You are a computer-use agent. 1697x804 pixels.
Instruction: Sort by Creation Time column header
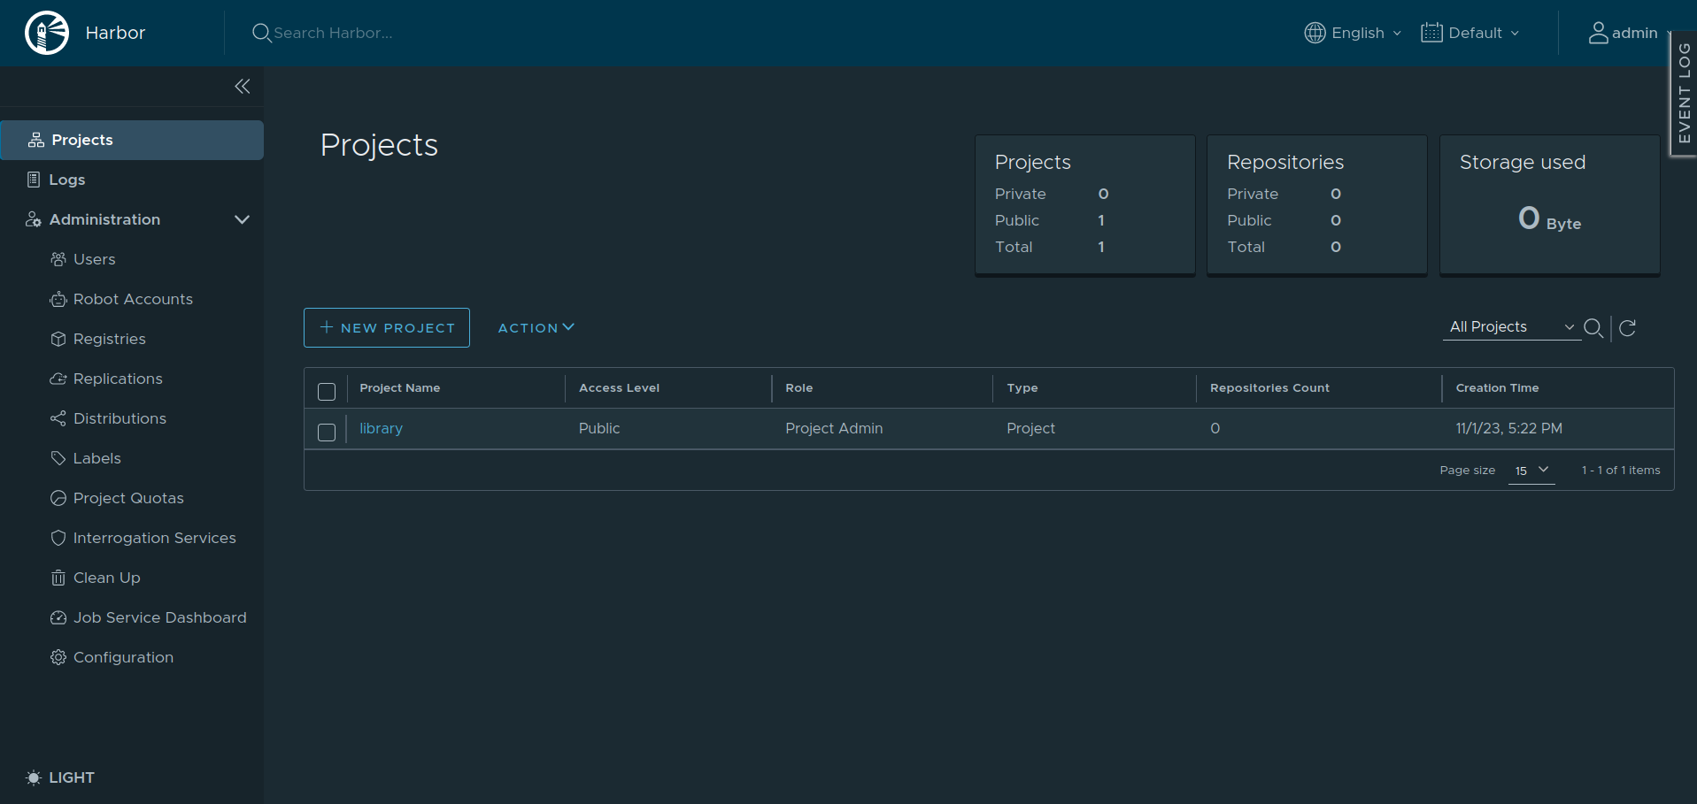point(1497,387)
